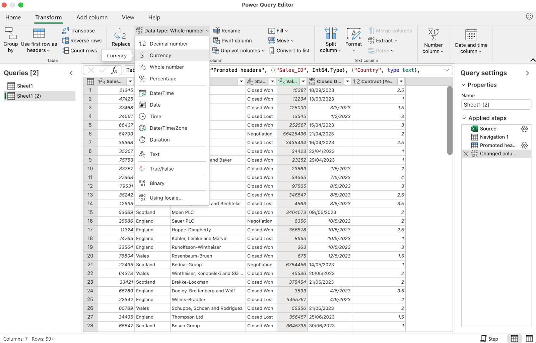Open the Unpivot columns dropdown
Screen dimensions: 536x343
coord(239,51)
